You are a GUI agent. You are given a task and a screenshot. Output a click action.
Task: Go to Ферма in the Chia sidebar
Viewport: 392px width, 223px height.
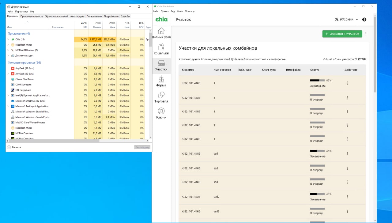[161, 81]
